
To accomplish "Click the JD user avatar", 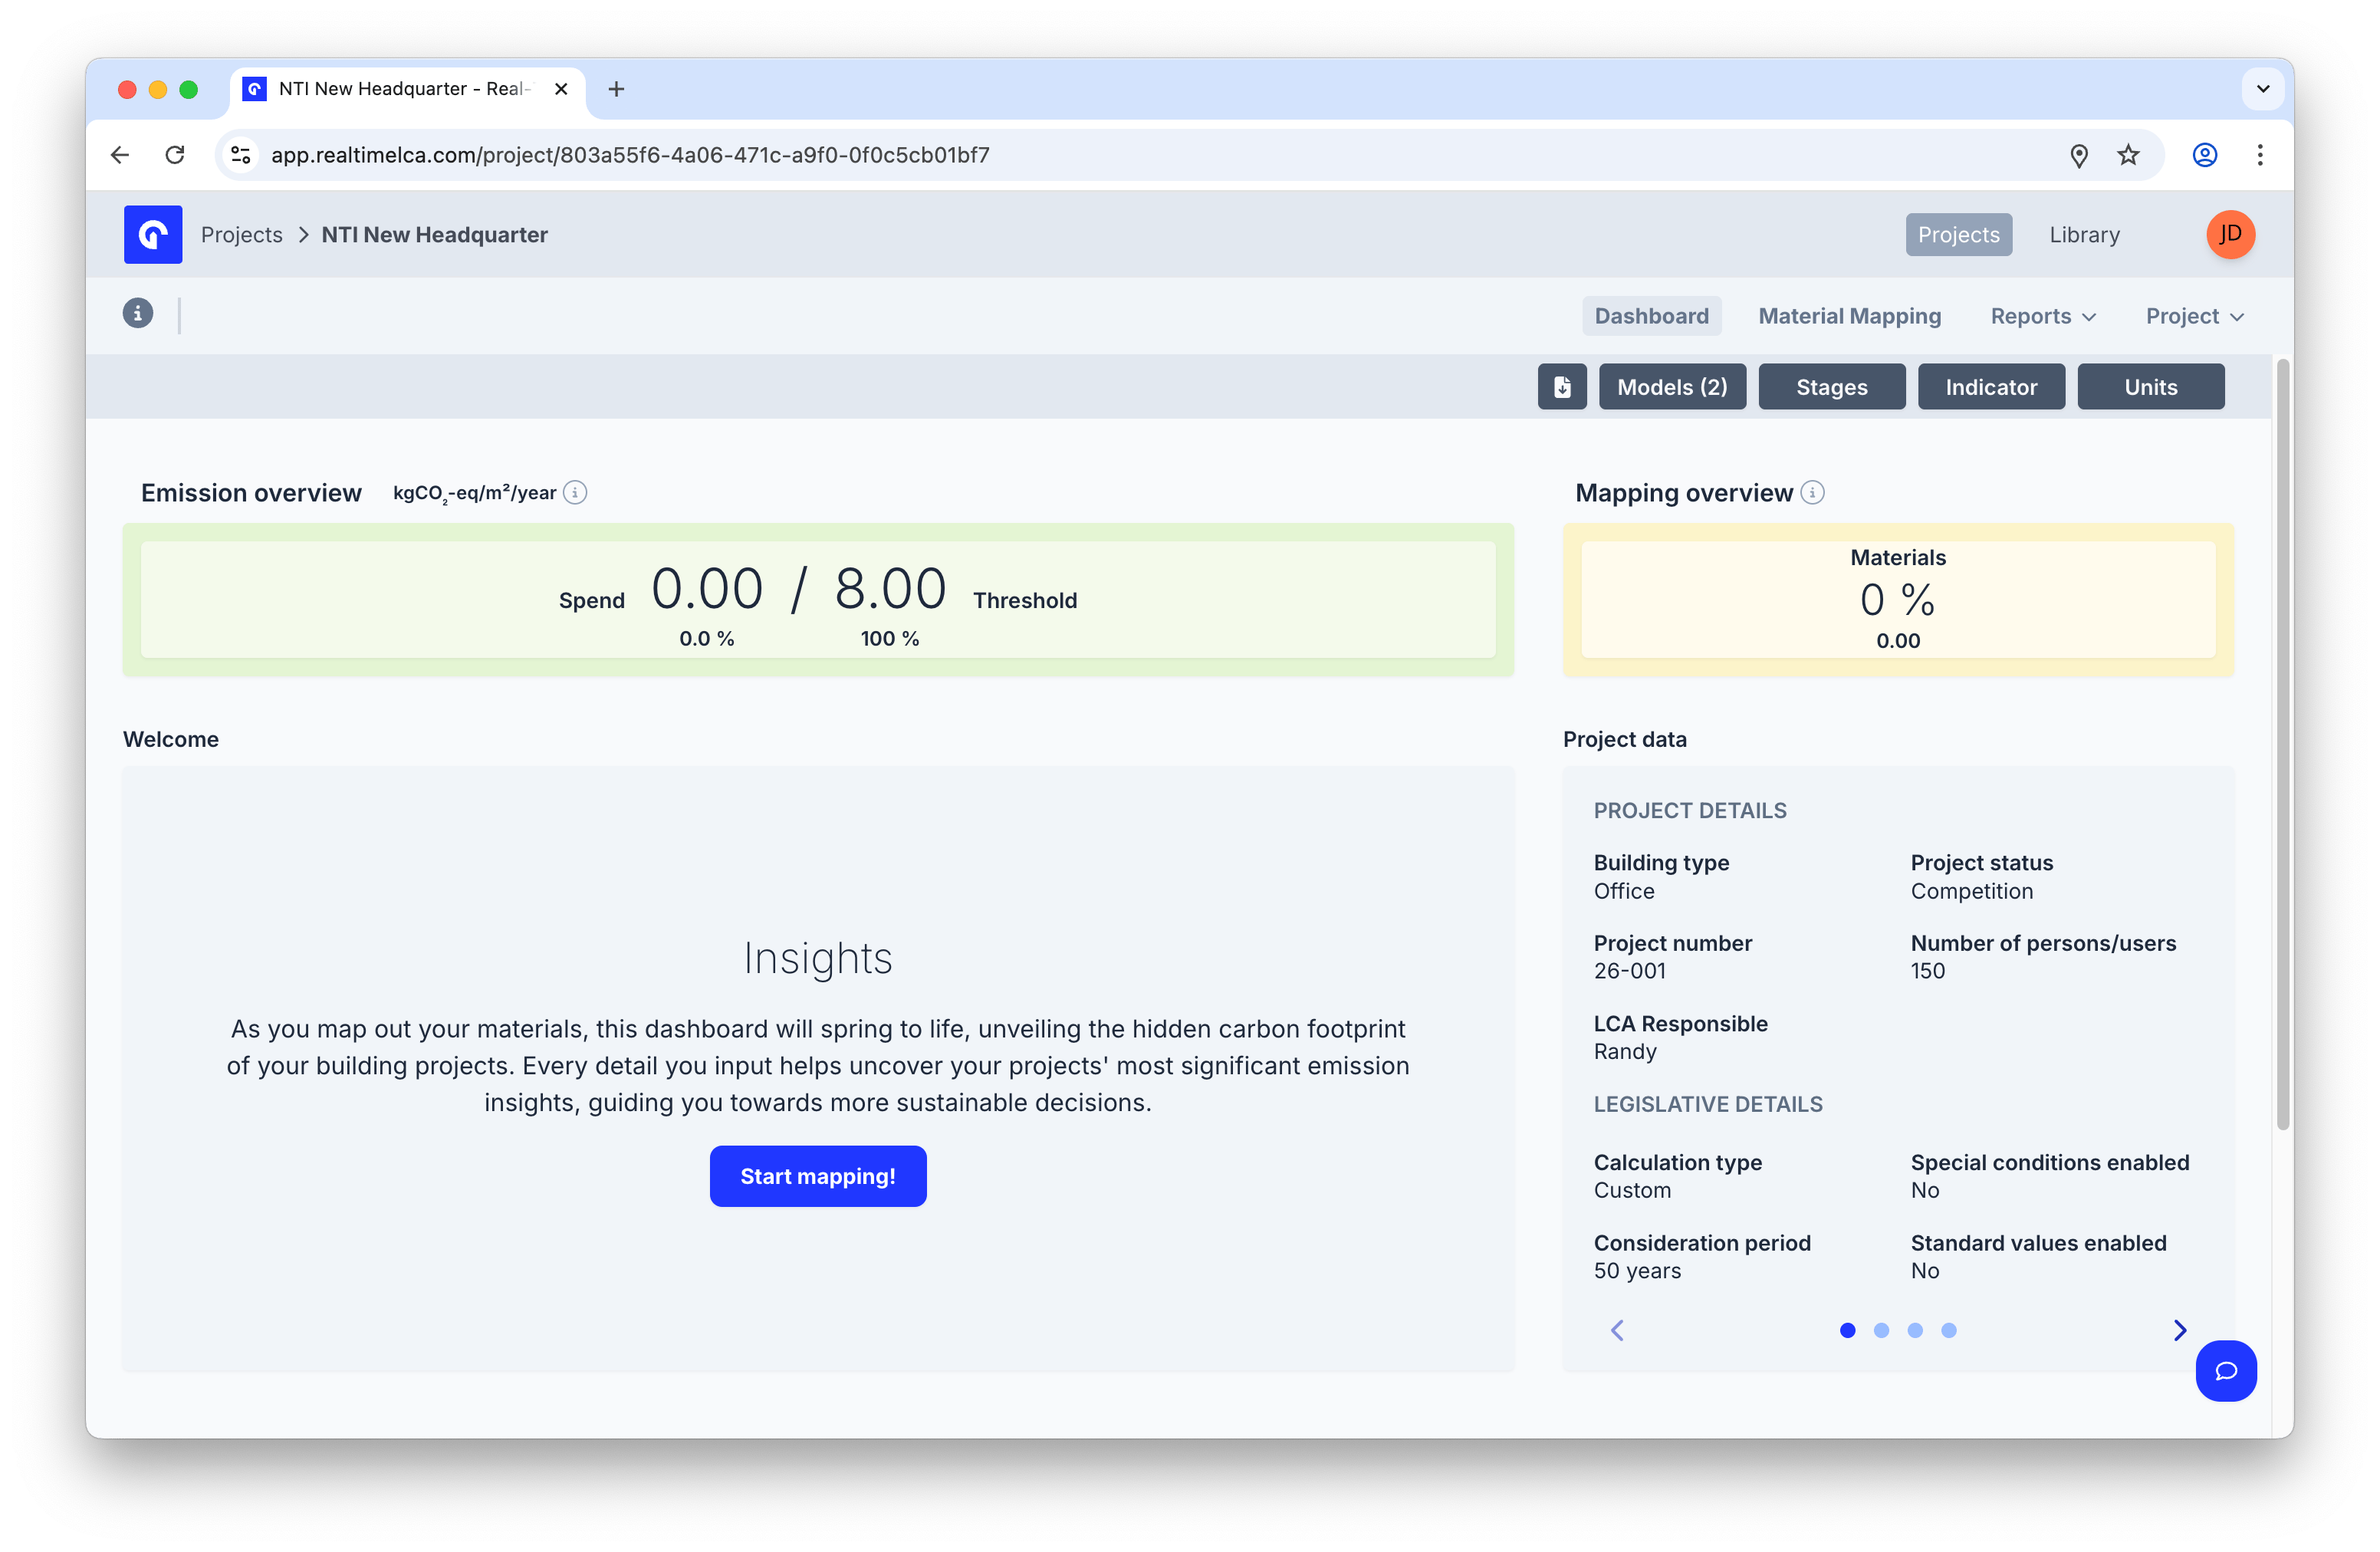I will (x=2230, y=234).
